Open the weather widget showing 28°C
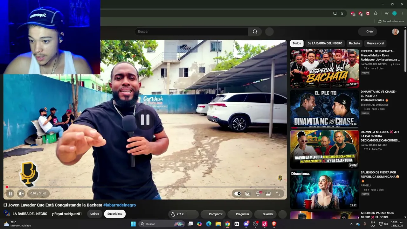 (x=17, y=224)
